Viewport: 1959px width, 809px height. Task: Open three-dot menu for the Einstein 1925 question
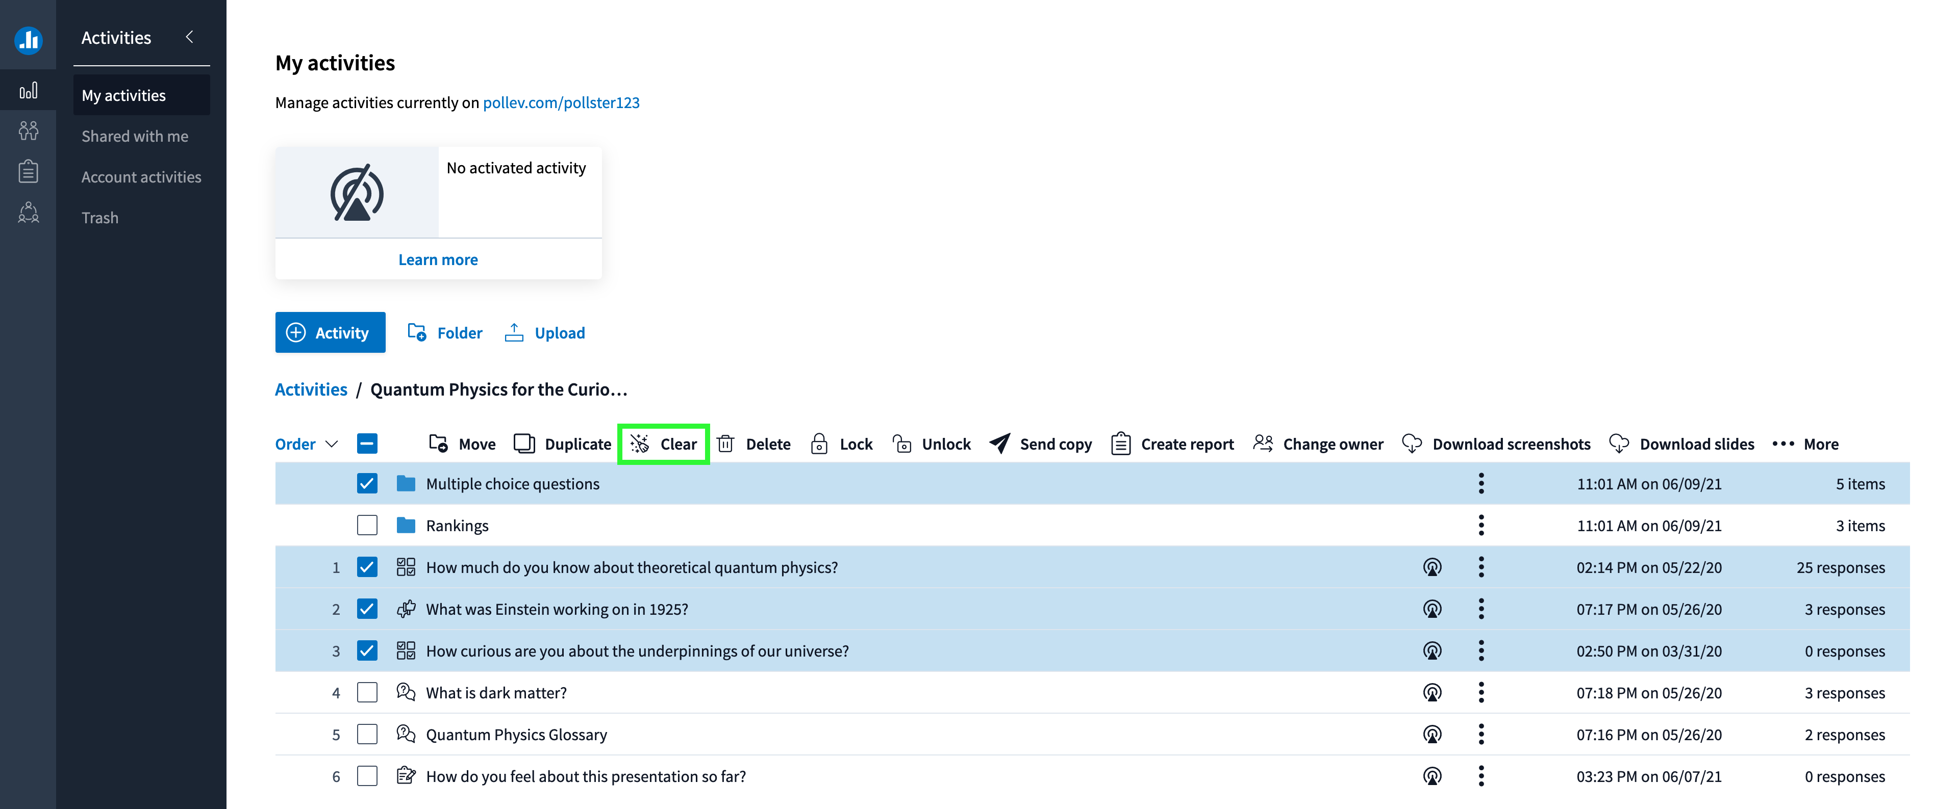tap(1481, 609)
